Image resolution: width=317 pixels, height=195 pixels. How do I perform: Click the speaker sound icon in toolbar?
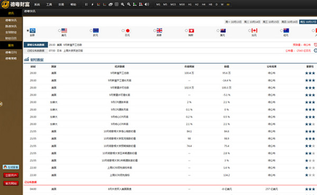[147, 4]
